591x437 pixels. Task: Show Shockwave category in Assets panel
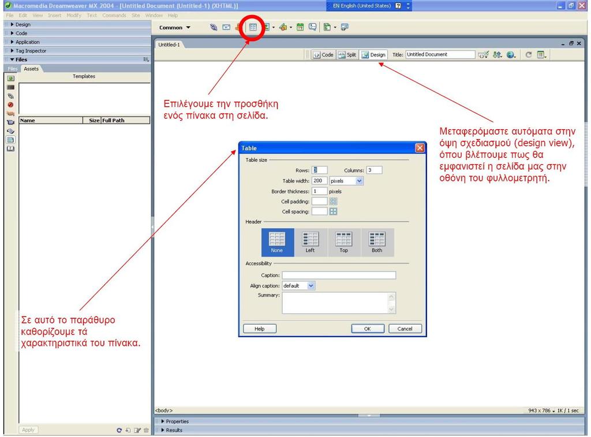click(x=10, y=114)
